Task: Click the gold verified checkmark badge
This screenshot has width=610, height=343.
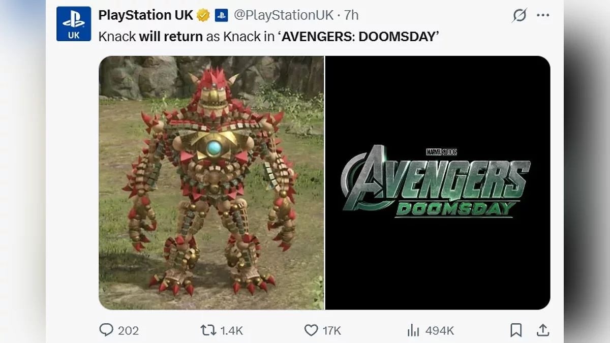Action: (x=203, y=15)
